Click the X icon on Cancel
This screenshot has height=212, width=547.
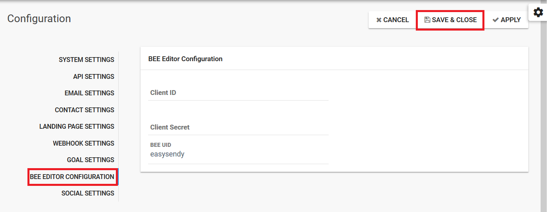tap(379, 20)
